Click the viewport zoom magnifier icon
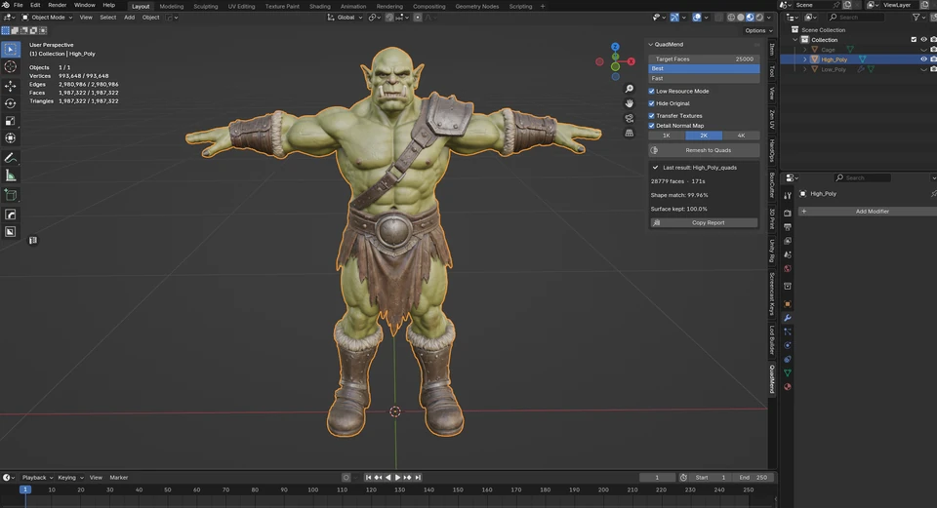The height and width of the screenshot is (508, 937). 630,89
